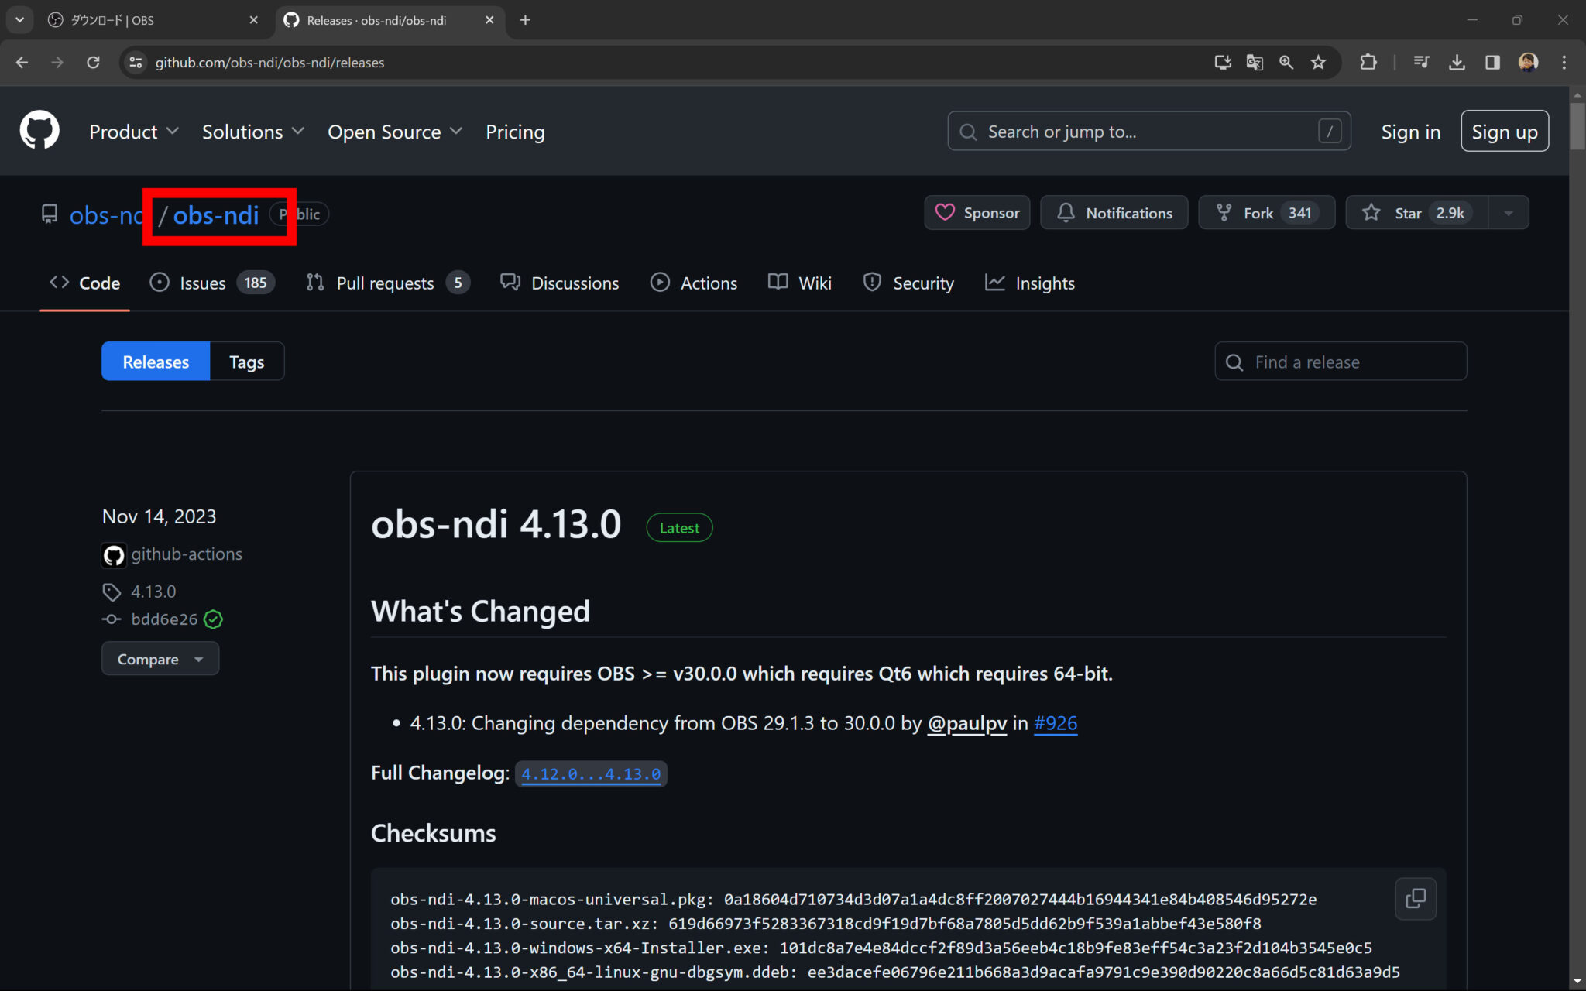Open the browser Downloads icon
The image size is (1586, 991).
coord(1457,63)
